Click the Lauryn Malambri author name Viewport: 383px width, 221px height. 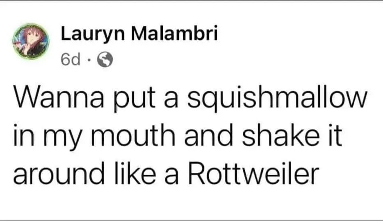coord(139,35)
